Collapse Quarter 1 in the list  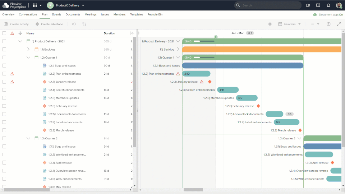click(28, 57)
